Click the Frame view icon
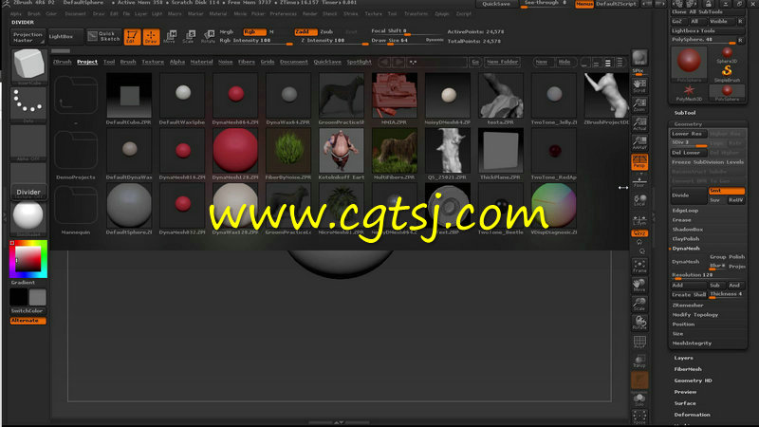 pyautogui.click(x=639, y=266)
